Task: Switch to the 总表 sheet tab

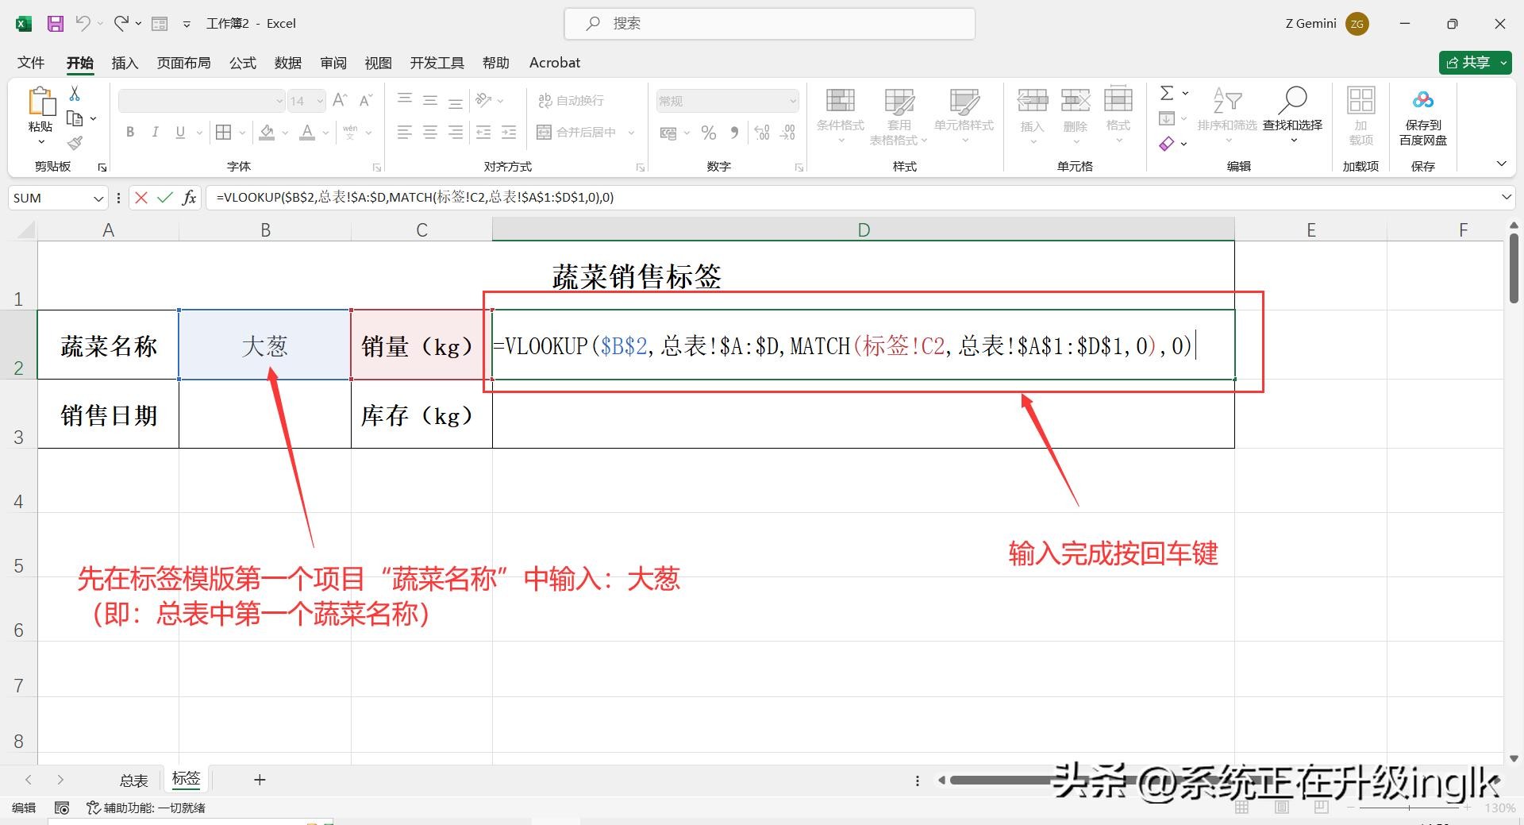Action: [133, 780]
